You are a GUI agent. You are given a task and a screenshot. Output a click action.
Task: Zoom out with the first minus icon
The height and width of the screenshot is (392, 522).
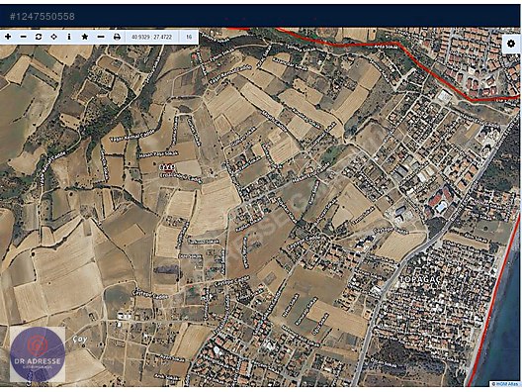(x=24, y=37)
